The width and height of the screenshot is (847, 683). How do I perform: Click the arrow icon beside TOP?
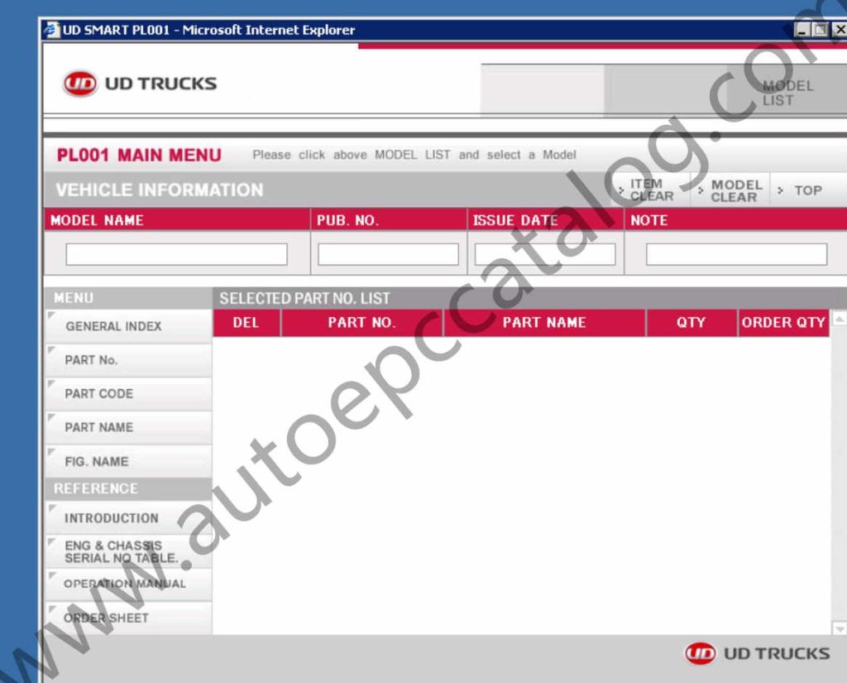pyautogui.click(x=779, y=190)
